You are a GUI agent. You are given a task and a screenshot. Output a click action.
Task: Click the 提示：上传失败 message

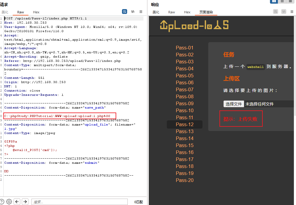[x=241, y=119]
